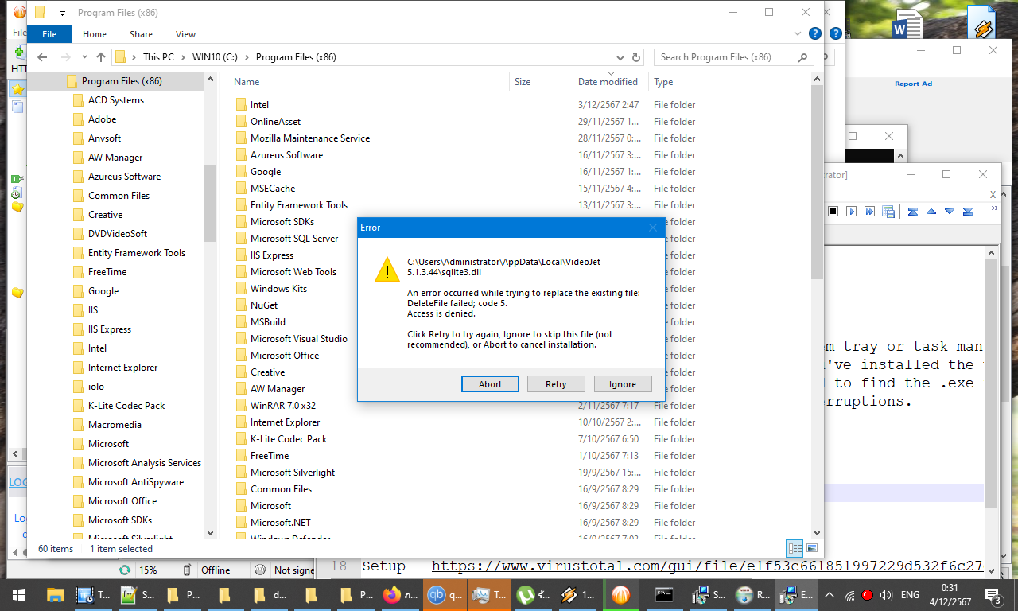Open the File menu in Explorer
This screenshot has width=1018, height=611.
coord(49,34)
